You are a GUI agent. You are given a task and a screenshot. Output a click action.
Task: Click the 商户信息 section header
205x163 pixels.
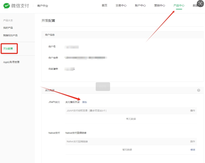point(50,35)
